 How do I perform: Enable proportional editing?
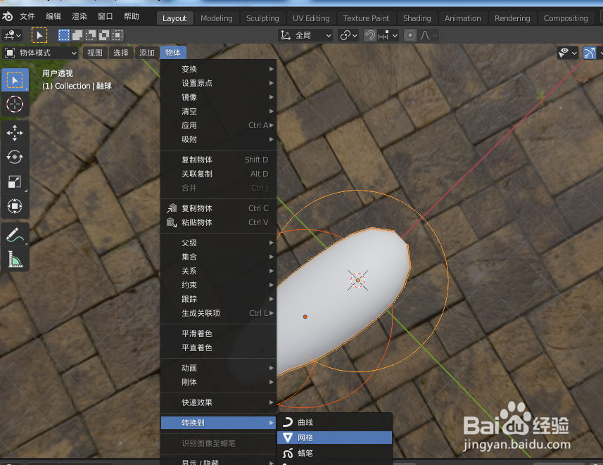coord(410,34)
